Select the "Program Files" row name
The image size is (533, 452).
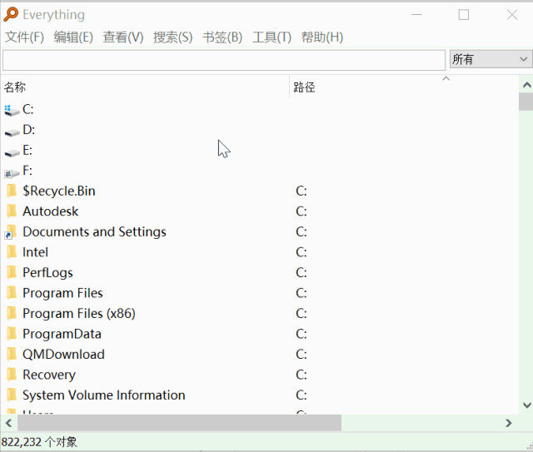[62, 293]
